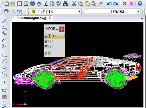
Task: Click layer color square swatch
Action: [x=48, y=12]
